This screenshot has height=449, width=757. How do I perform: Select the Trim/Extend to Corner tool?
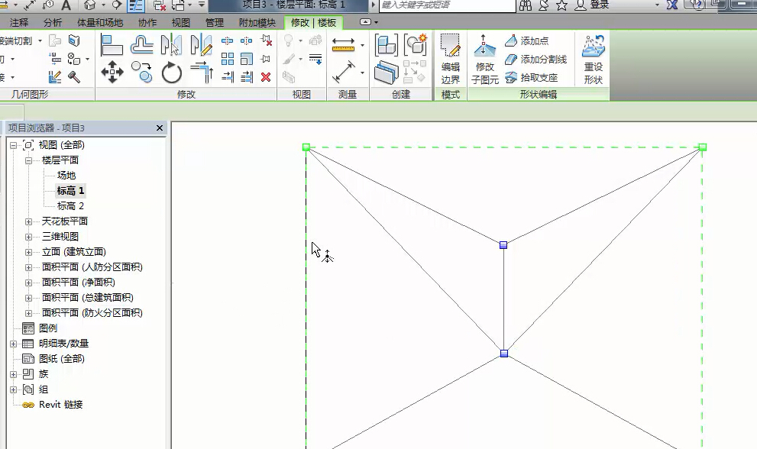202,73
